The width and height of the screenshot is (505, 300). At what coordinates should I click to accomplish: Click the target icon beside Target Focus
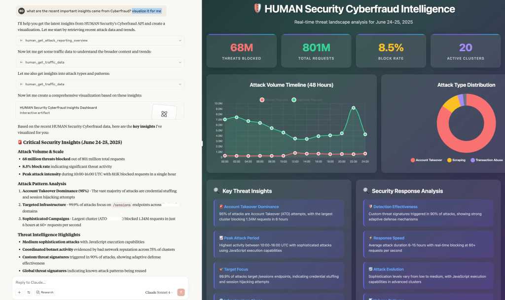point(221,269)
